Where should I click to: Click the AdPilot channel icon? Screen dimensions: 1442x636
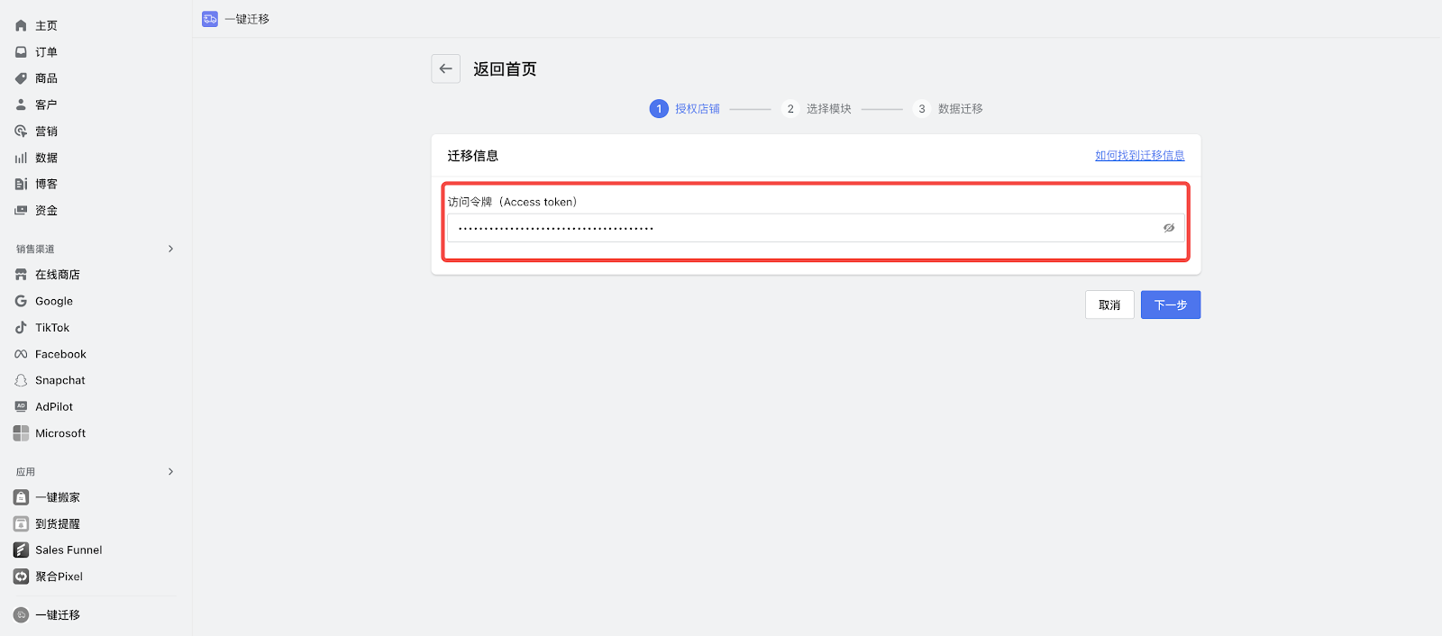click(21, 406)
